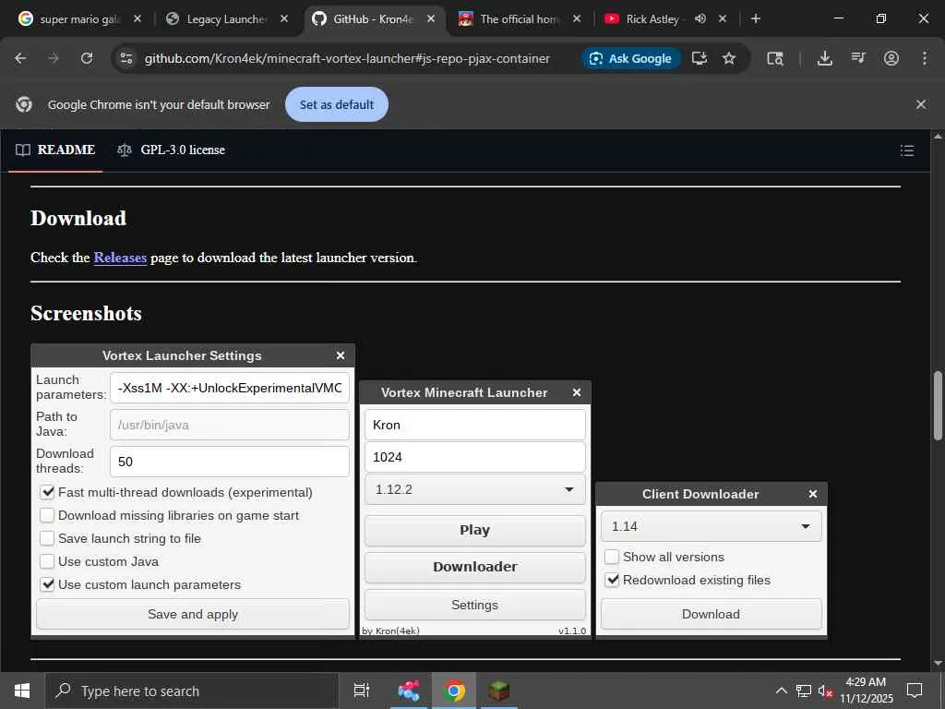Click Vortex Launcher Settings screenshot image

tap(193, 490)
